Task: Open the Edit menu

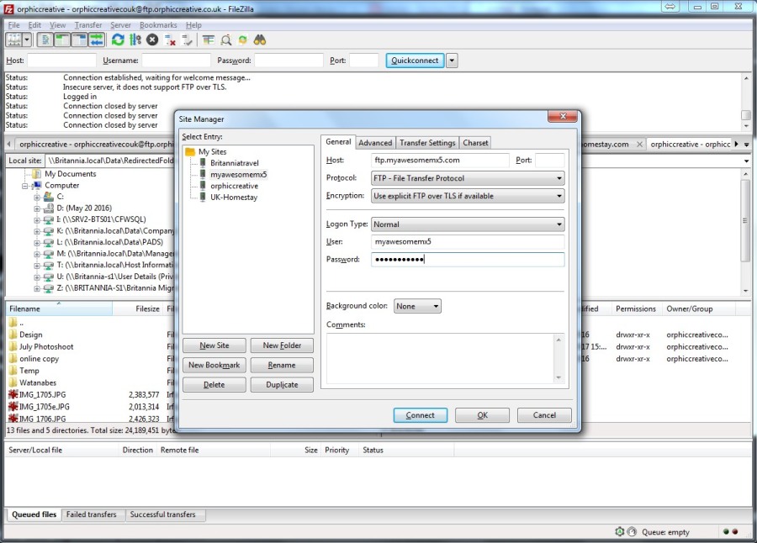Action: pos(34,25)
